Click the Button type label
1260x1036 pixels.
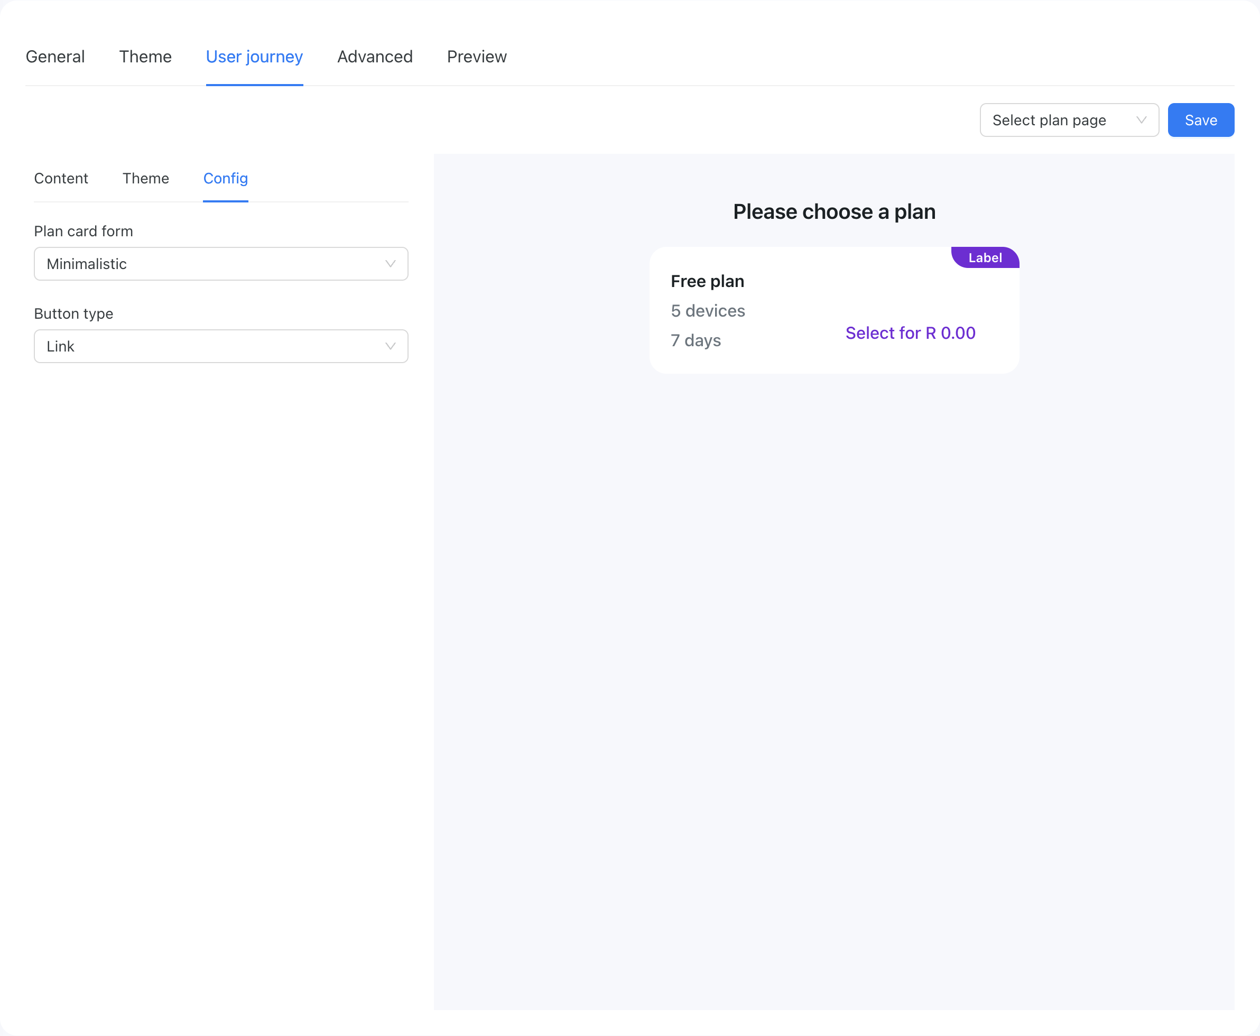click(73, 314)
